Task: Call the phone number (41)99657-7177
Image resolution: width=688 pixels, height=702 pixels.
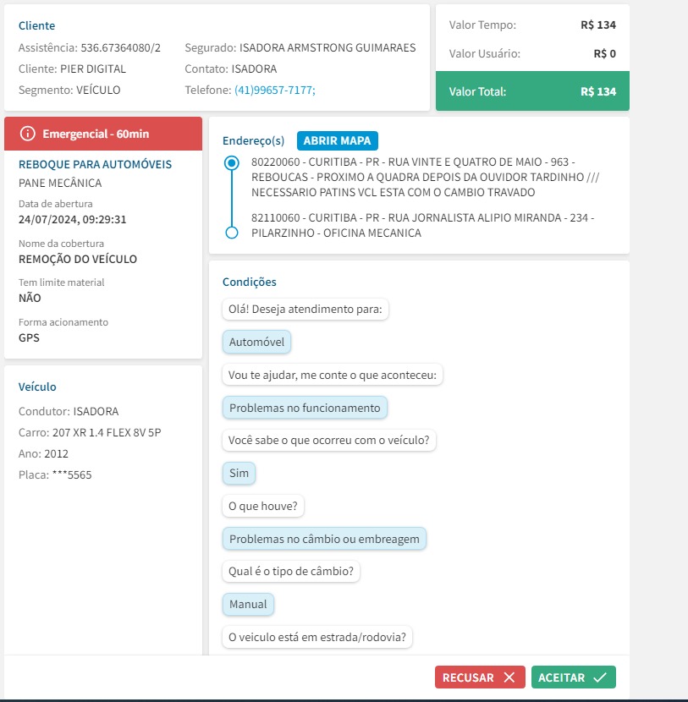Action: point(275,90)
